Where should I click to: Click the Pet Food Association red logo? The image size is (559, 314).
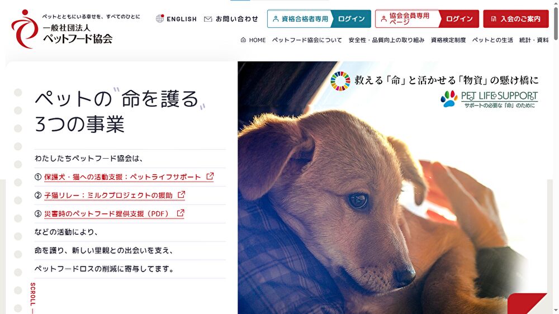pyautogui.click(x=24, y=29)
